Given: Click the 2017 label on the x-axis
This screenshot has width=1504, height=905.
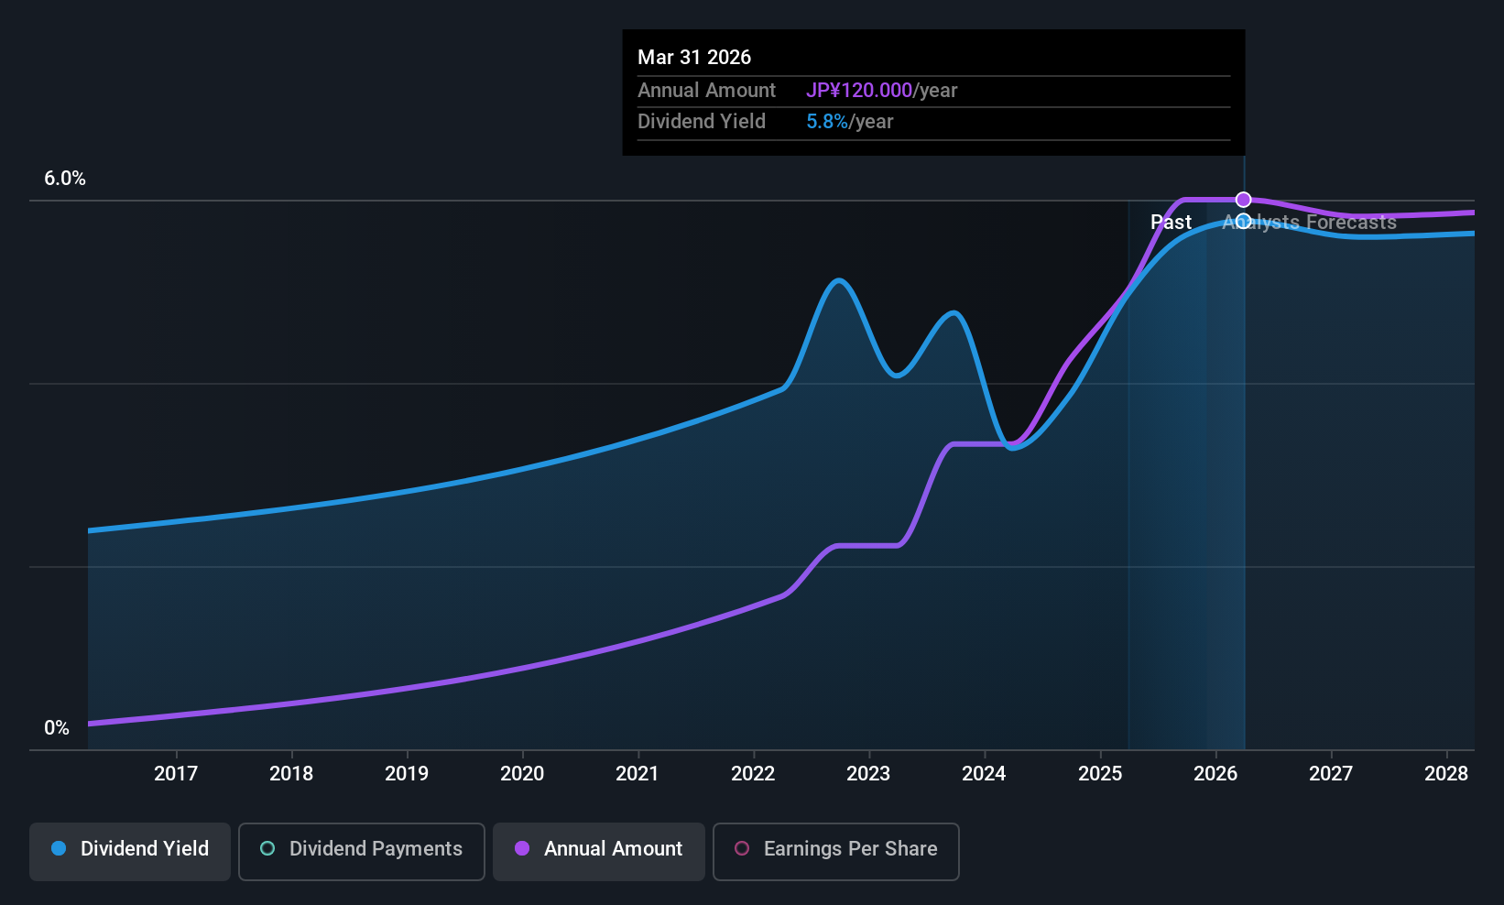Looking at the screenshot, I should 176,774.
